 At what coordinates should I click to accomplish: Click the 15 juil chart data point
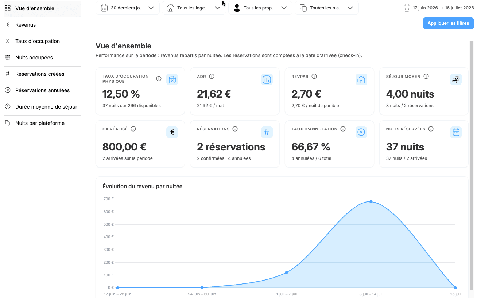coord(455,287)
